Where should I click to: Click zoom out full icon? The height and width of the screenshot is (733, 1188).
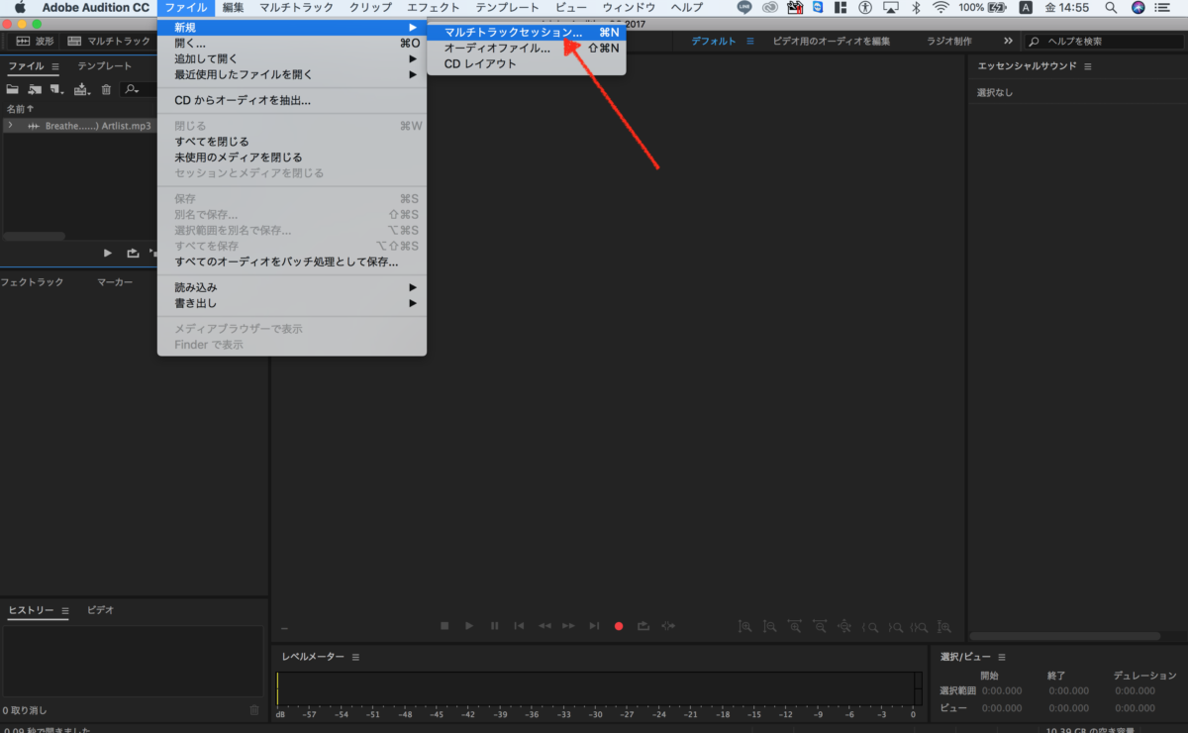pyautogui.click(x=844, y=626)
